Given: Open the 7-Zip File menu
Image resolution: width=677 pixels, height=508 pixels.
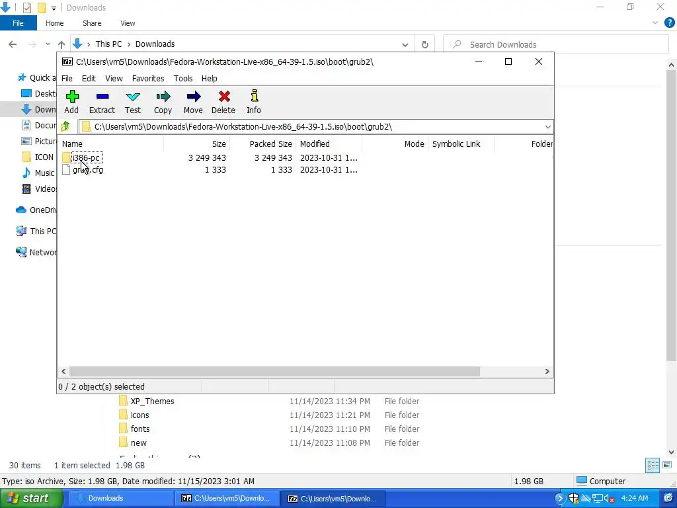Looking at the screenshot, I should (x=67, y=78).
